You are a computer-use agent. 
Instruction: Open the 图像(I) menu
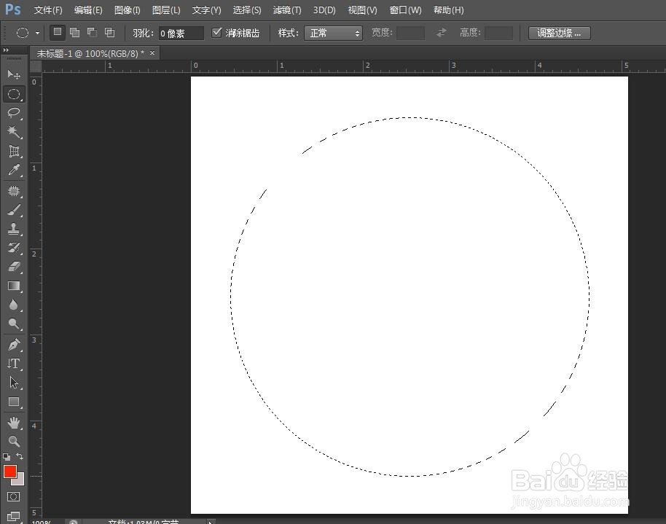point(128,9)
